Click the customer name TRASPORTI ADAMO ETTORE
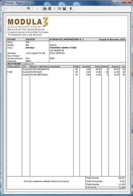This screenshot has height=196, width=133. (x=63, y=48)
